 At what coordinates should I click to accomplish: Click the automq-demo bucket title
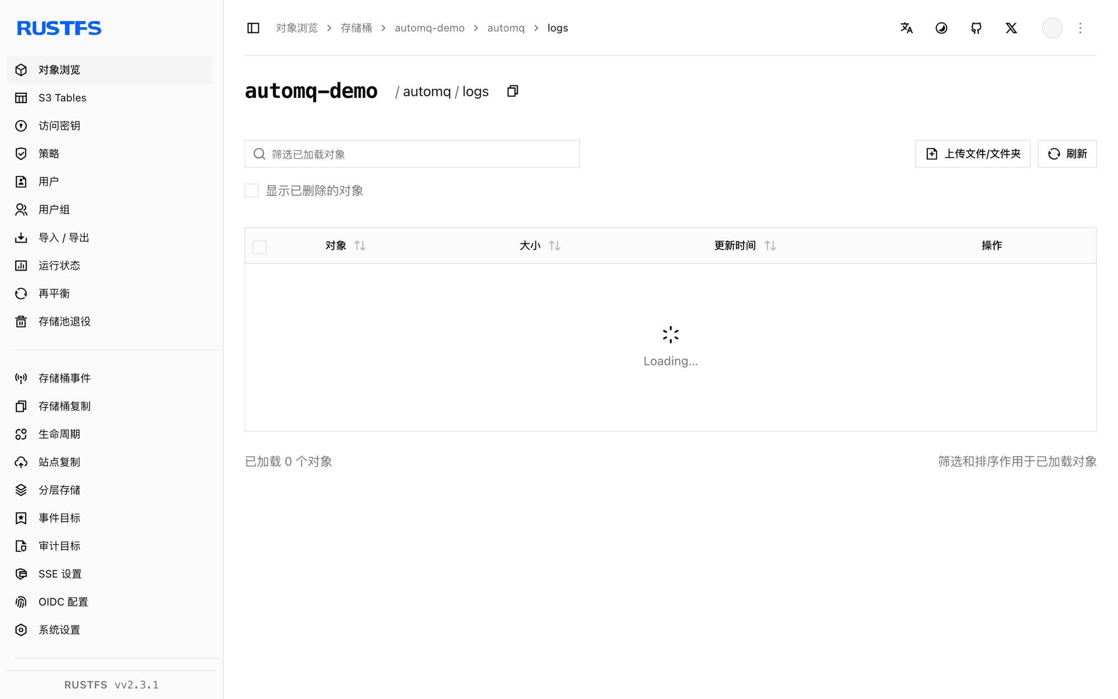pos(311,91)
